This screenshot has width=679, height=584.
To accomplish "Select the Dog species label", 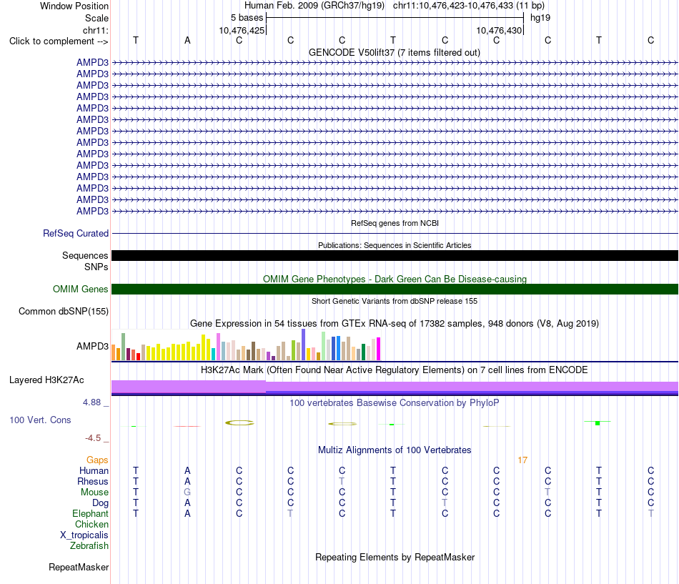I will click(100, 503).
